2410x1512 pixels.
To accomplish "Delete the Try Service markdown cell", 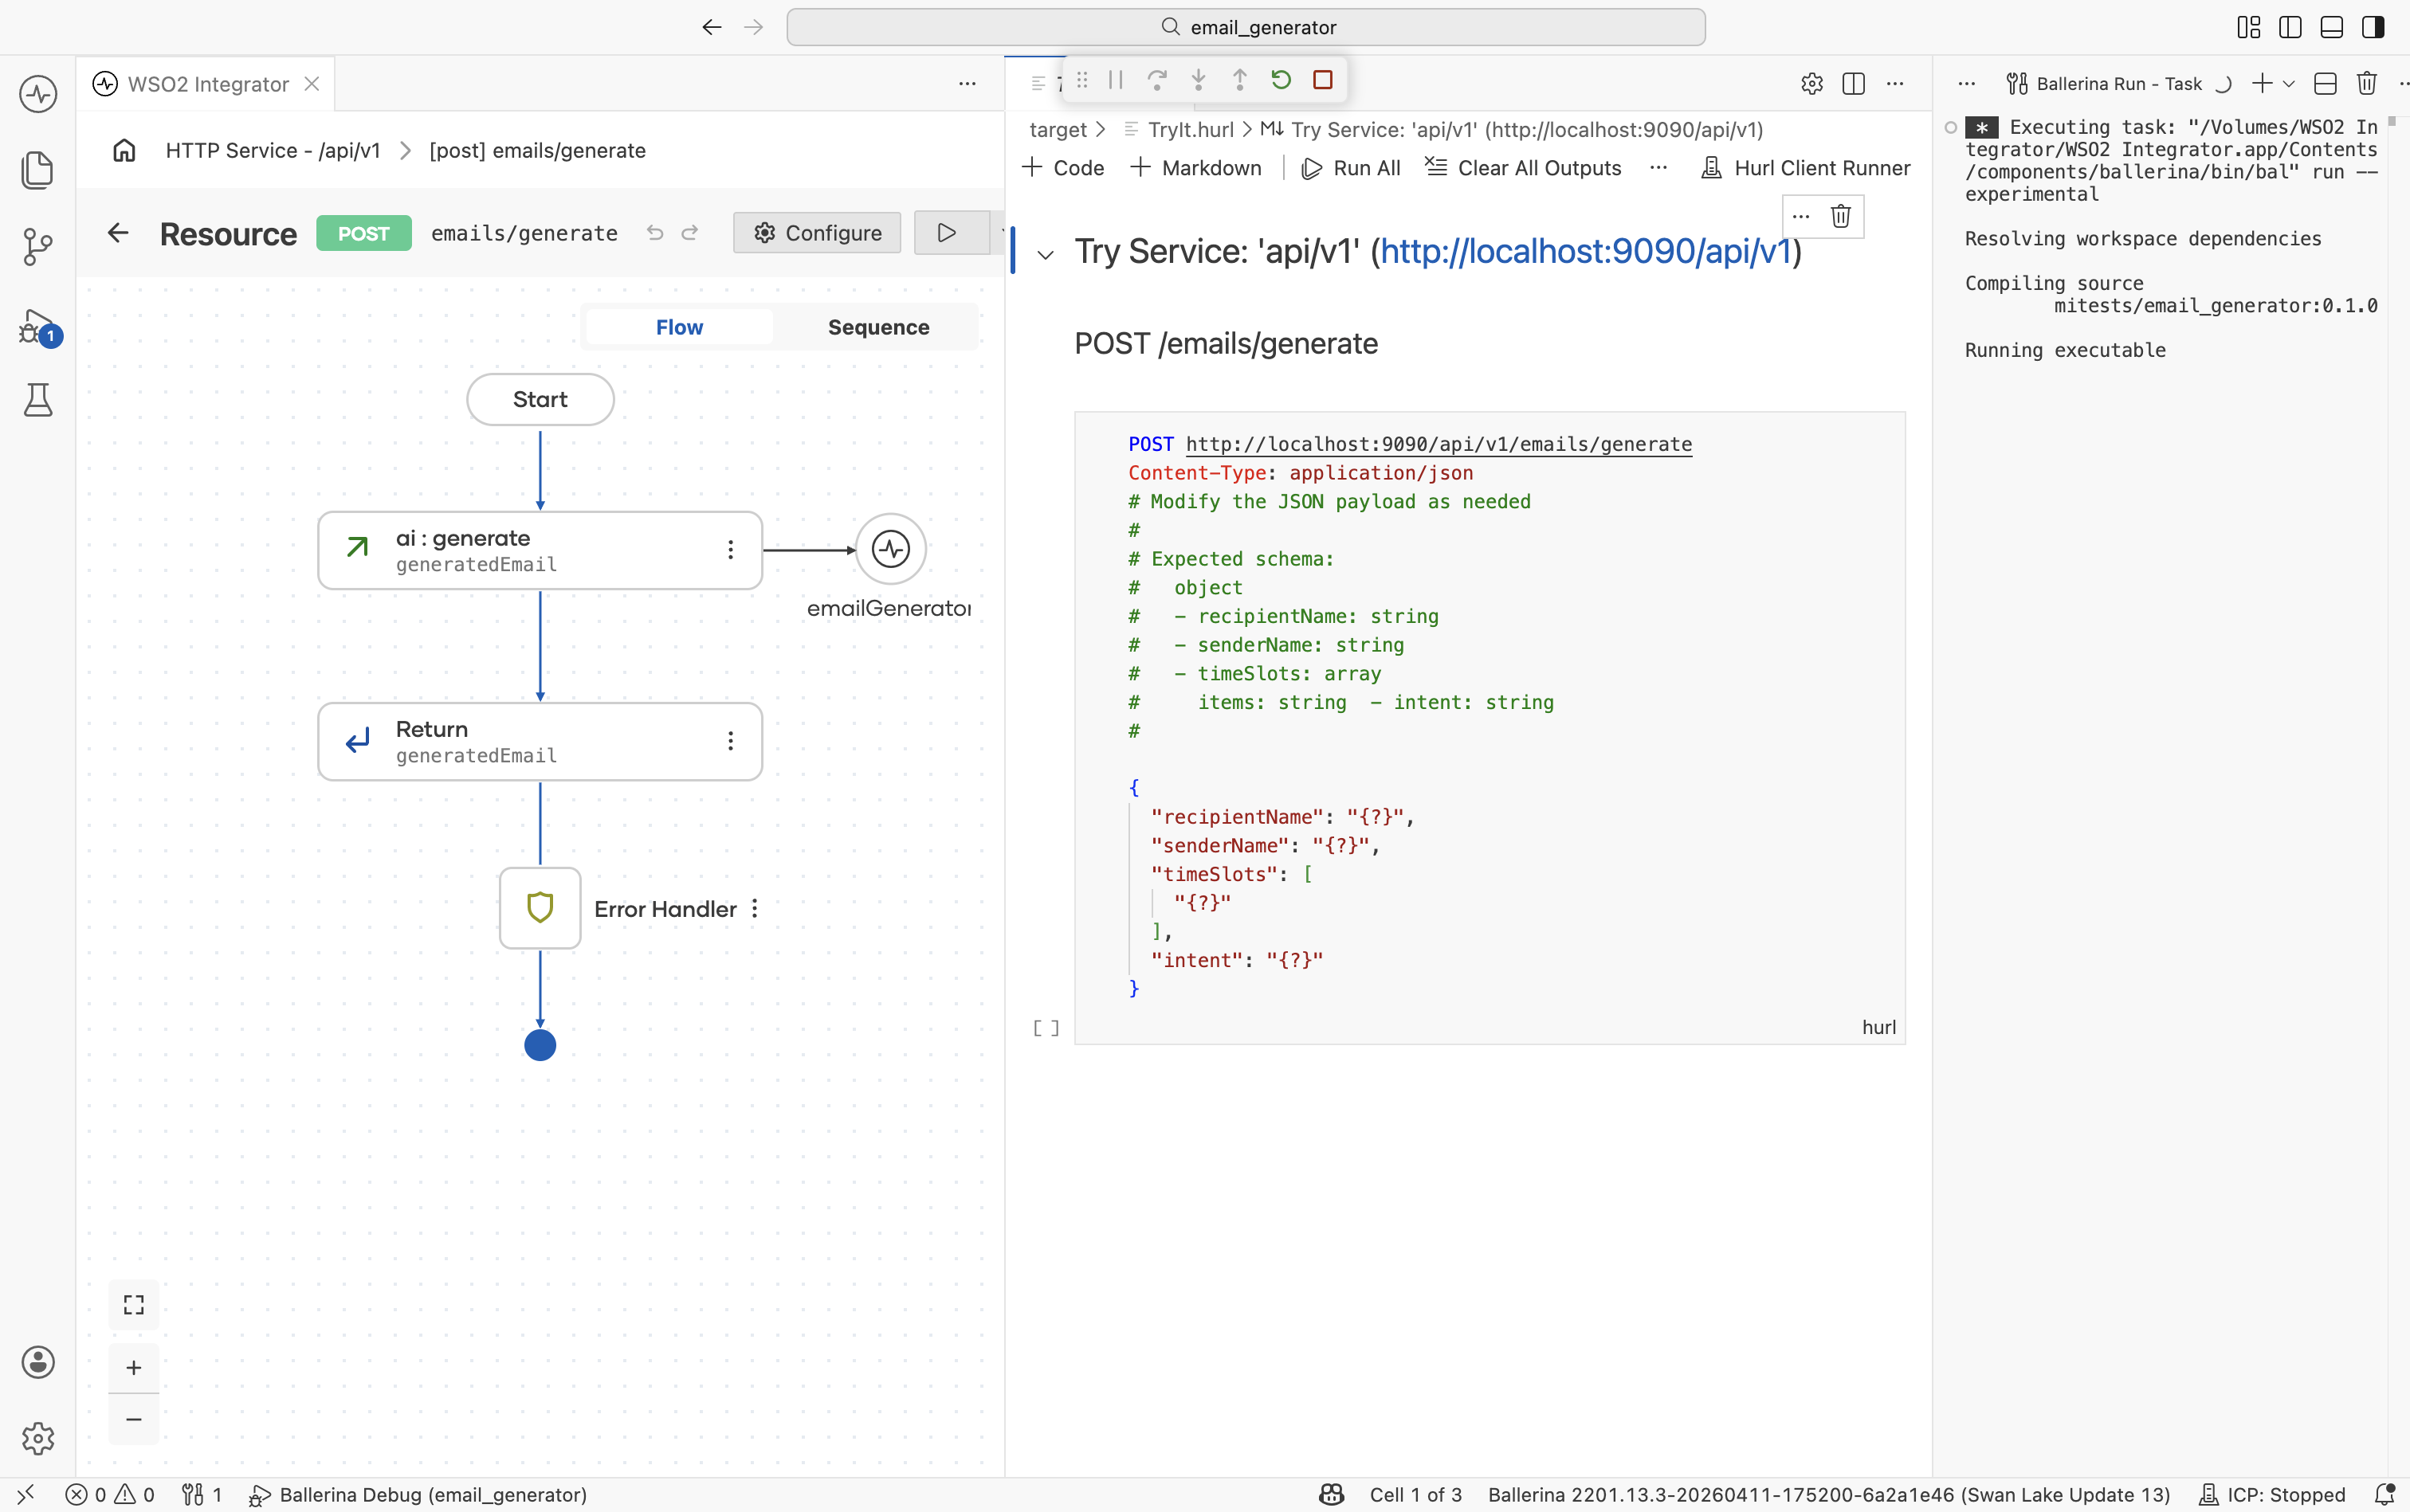I will pos(1841,216).
